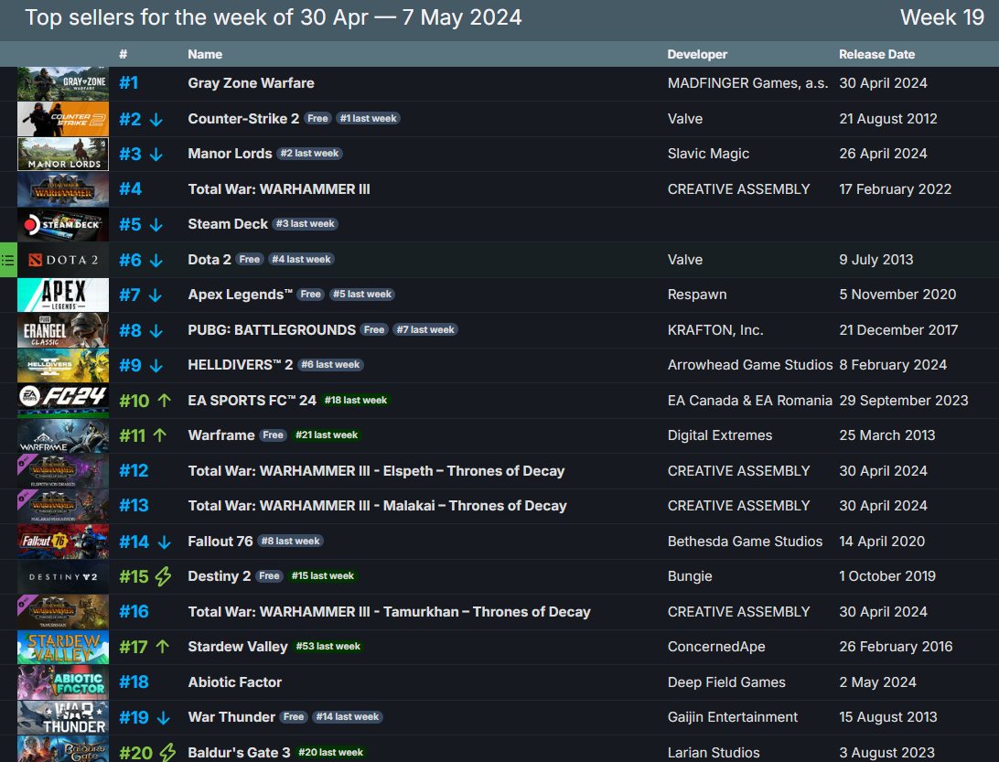
Task: Open the Manor Lords game link
Action: pyautogui.click(x=230, y=154)
